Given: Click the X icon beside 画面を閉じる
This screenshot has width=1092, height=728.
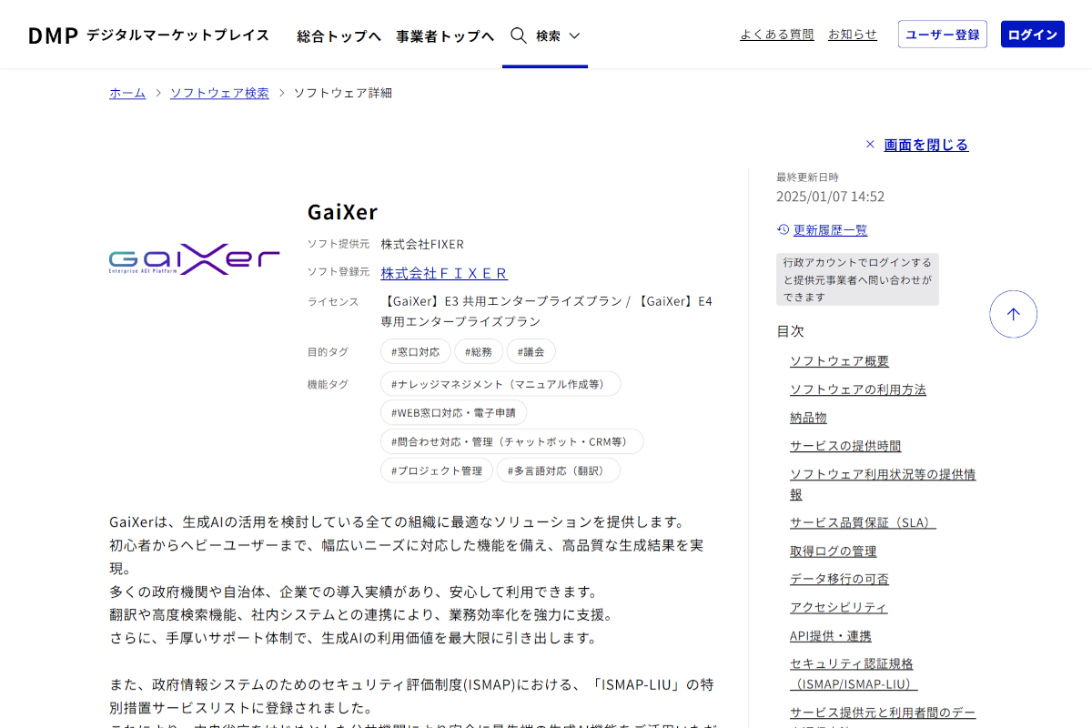Looking at the screenshot, I should click(x=870, y=145).
